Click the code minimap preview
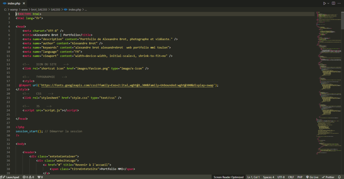The width and height of the screenshot is (344, 179). point(328,84)
